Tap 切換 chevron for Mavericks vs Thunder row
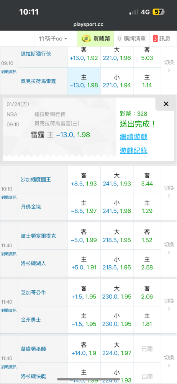Viewport: 177px width, 384px height. point(169,66)
